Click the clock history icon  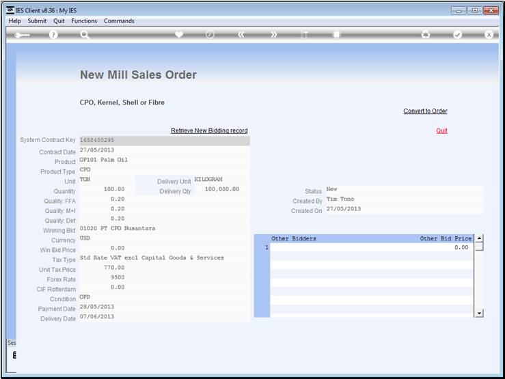pyautogui.click(x=210, y=34)
